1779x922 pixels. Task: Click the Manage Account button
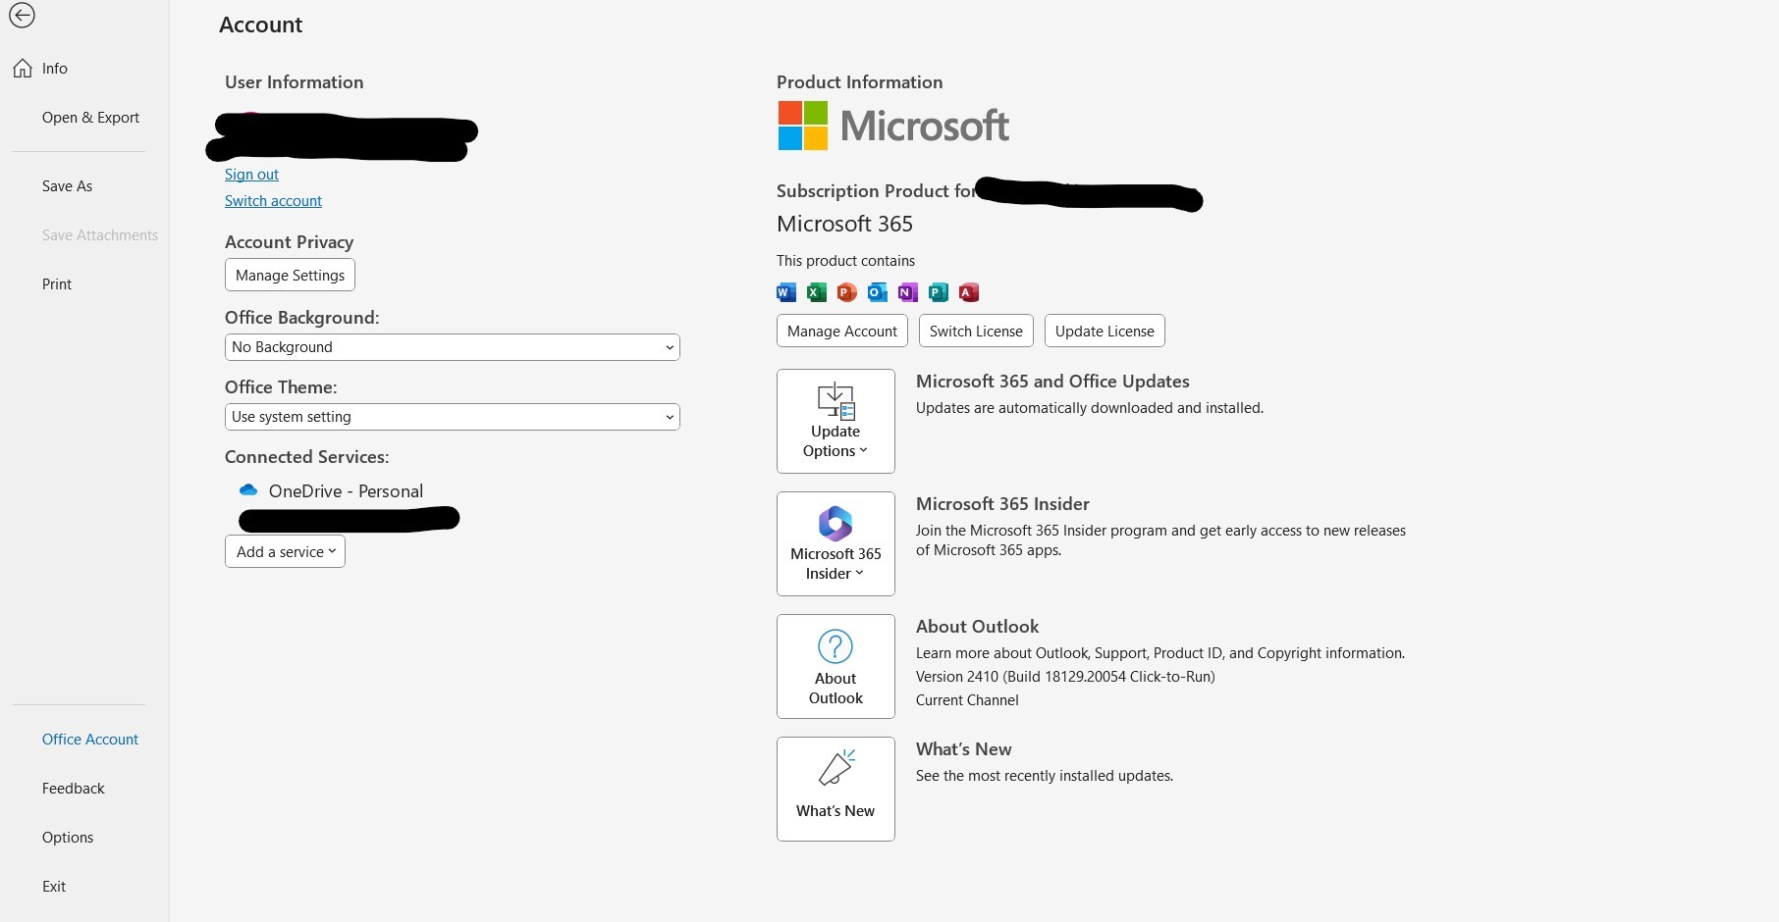[x=841, y=331]
